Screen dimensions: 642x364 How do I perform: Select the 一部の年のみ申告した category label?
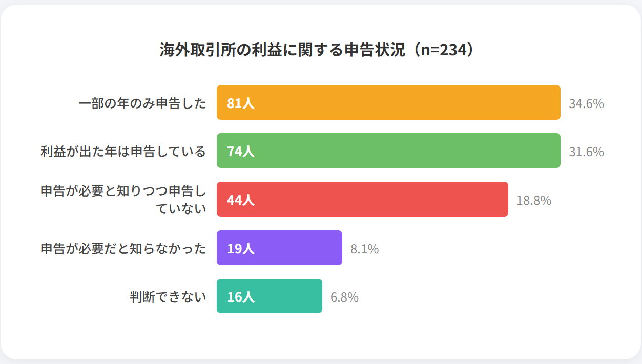142,103
